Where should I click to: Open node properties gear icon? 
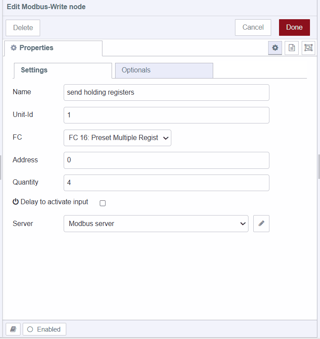[275, 48]
